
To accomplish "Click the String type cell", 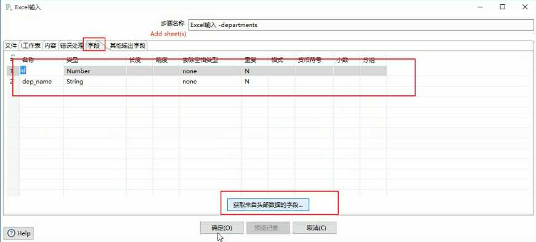I will click(95, 82).
